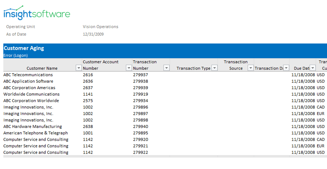Select account number 2636

click(x=88, y=81)
